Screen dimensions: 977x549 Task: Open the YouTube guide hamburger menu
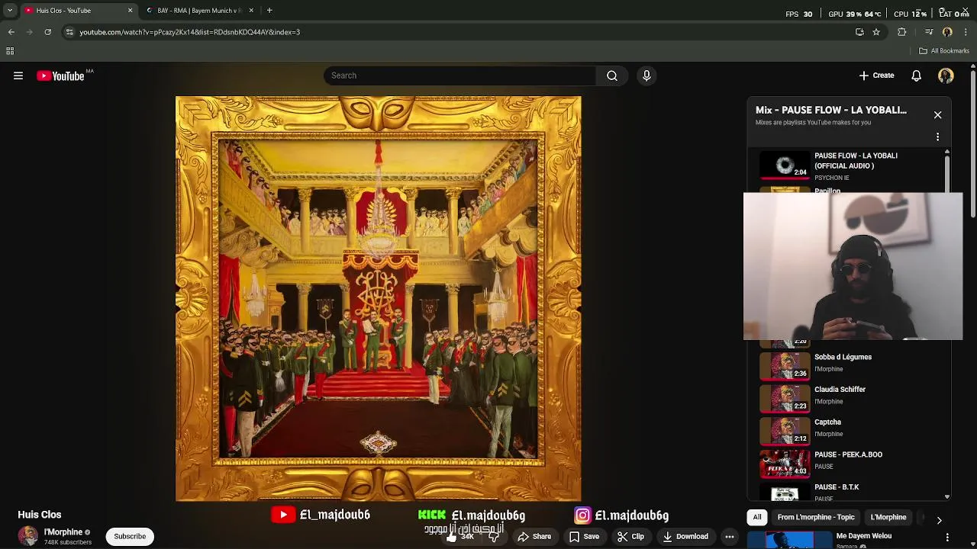[18, 75]
